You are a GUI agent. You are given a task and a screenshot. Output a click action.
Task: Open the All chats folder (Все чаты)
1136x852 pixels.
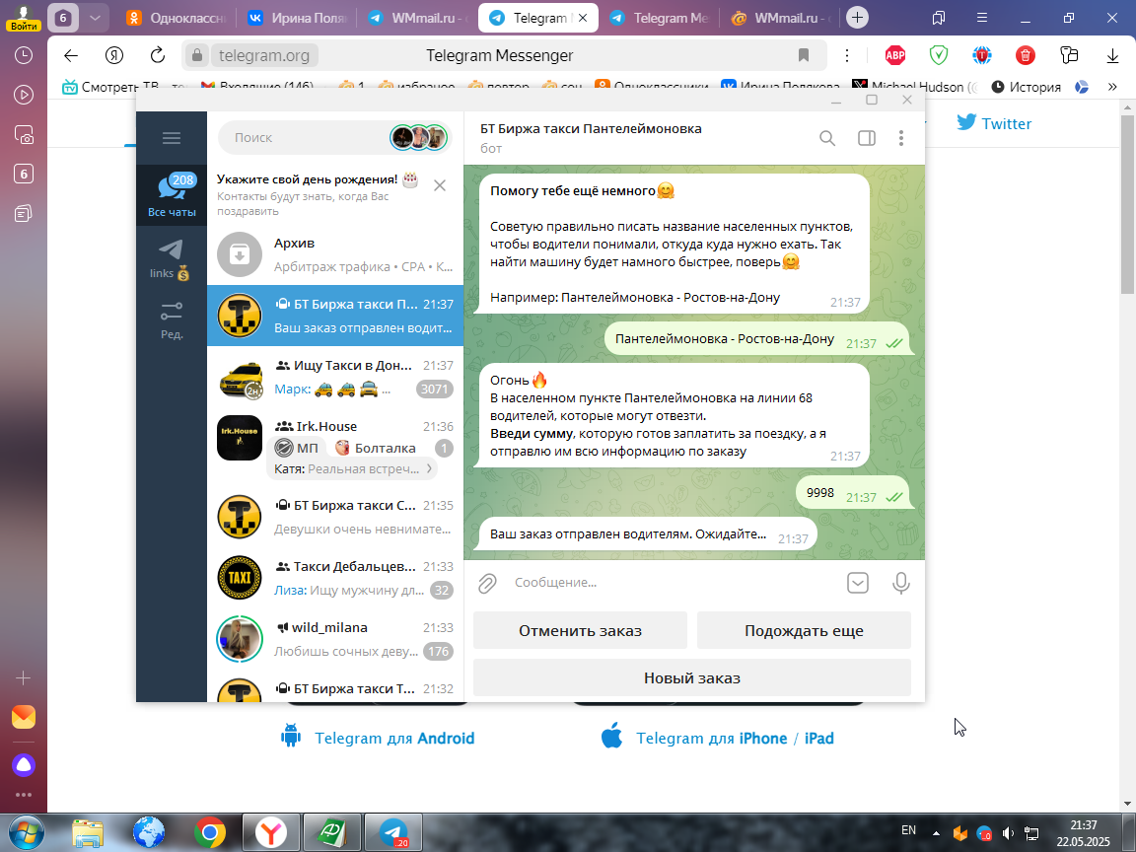pyautogui.click(x=172, y=195)
